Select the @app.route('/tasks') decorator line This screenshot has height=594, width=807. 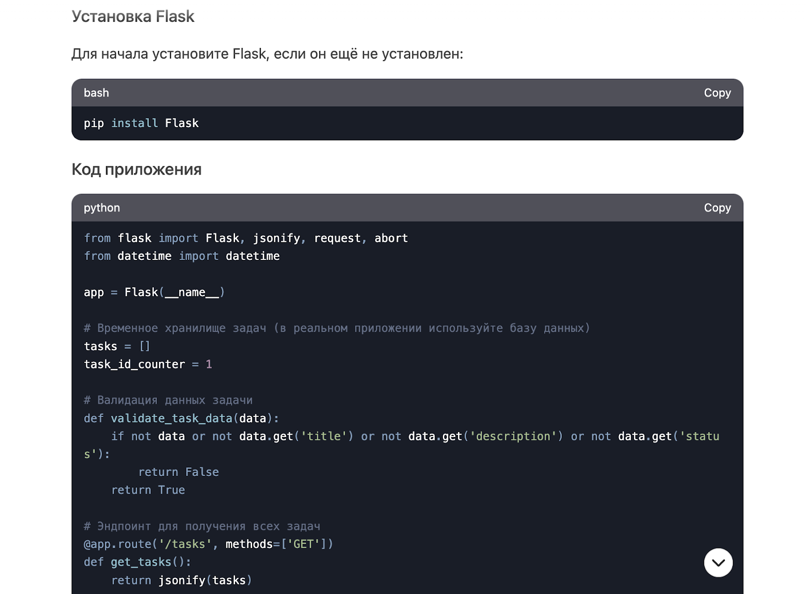point(208,544)
